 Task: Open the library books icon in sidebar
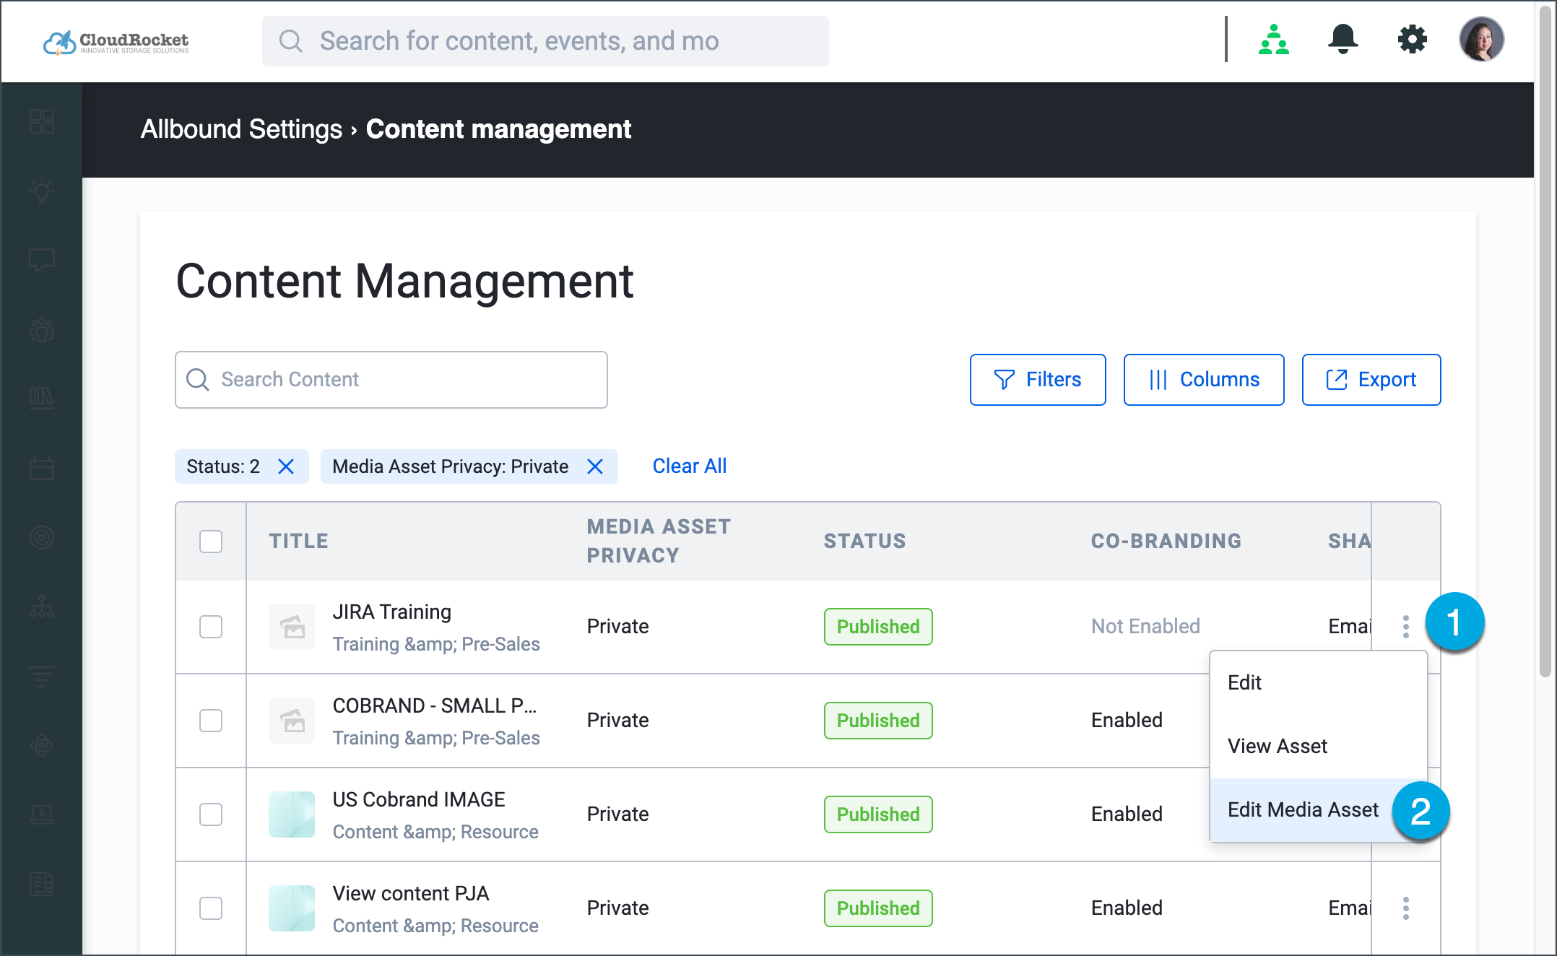pos(42,398)
